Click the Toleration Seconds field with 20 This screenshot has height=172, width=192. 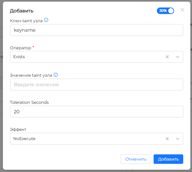tap(97, 112)
